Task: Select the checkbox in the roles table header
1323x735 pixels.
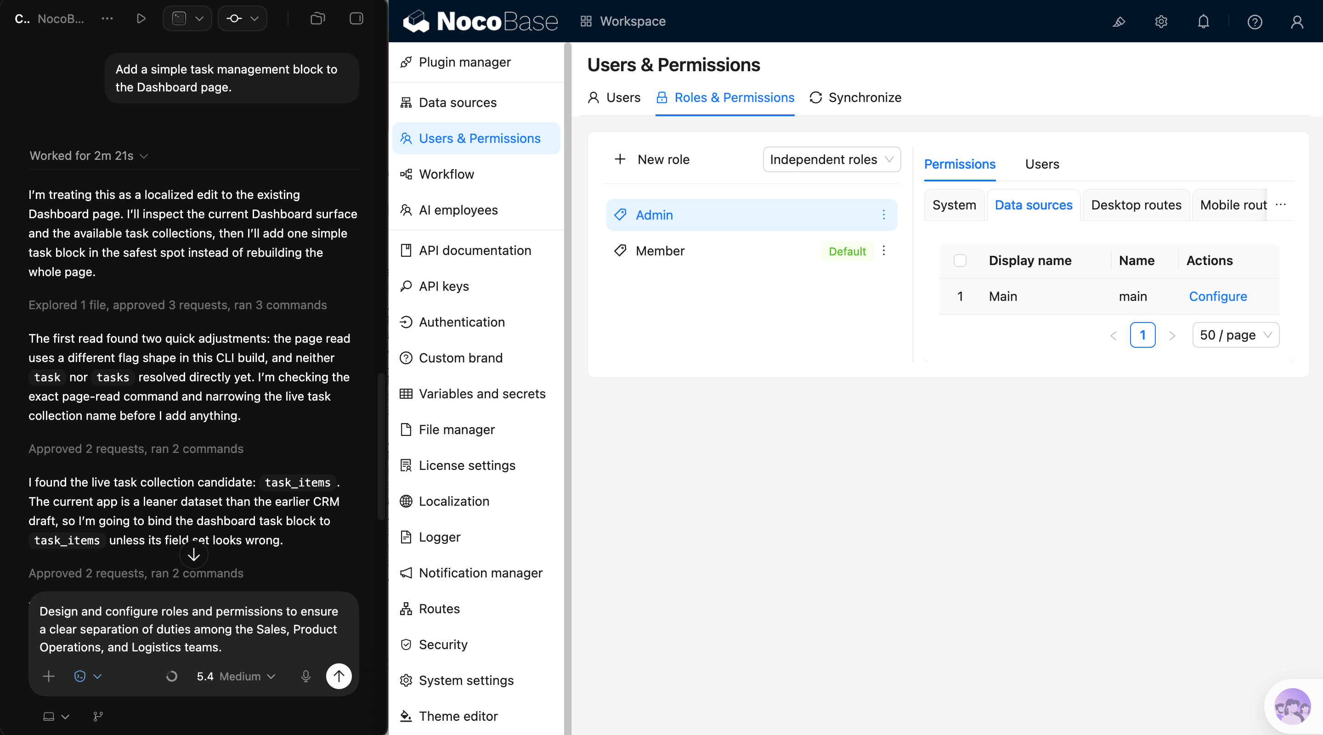Action: 960,260
